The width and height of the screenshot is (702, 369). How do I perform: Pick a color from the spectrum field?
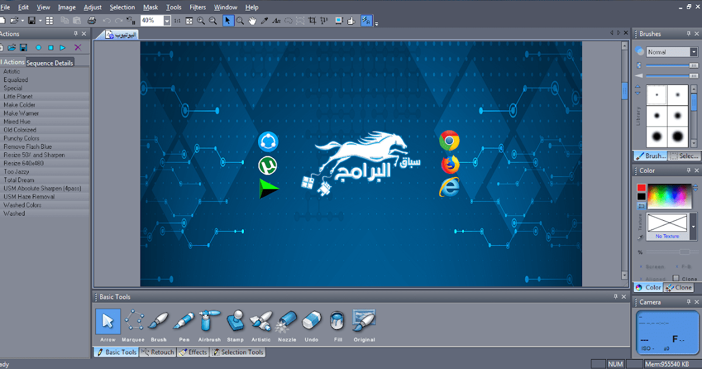669,196
